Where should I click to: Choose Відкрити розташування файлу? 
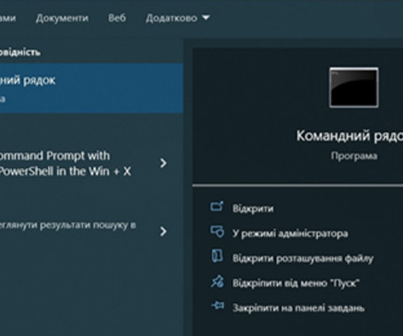click(x=303, y=258)
